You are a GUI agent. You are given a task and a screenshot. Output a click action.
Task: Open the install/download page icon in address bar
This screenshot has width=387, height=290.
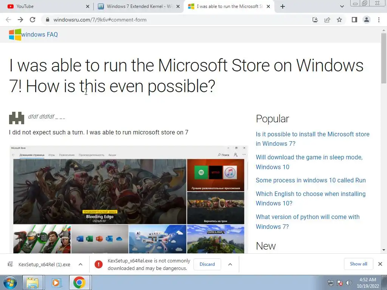tap(315, 20)
